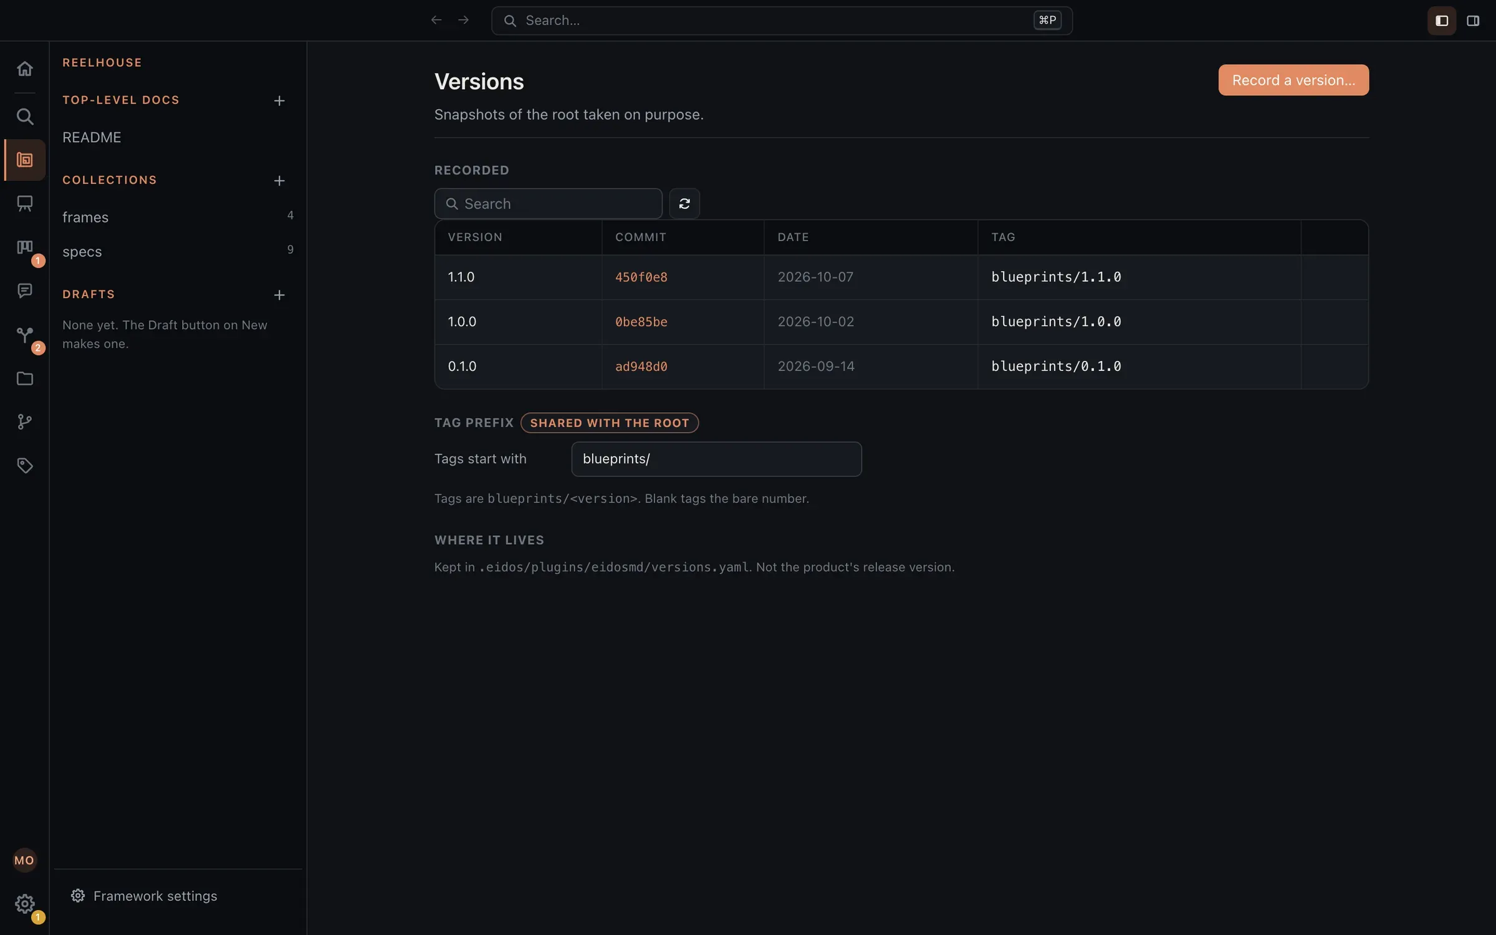
Task: Open the comments chat icon
Action: point(25,291)
